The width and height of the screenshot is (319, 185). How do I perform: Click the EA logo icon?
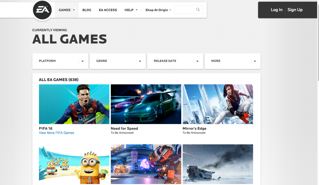[42, 10]
